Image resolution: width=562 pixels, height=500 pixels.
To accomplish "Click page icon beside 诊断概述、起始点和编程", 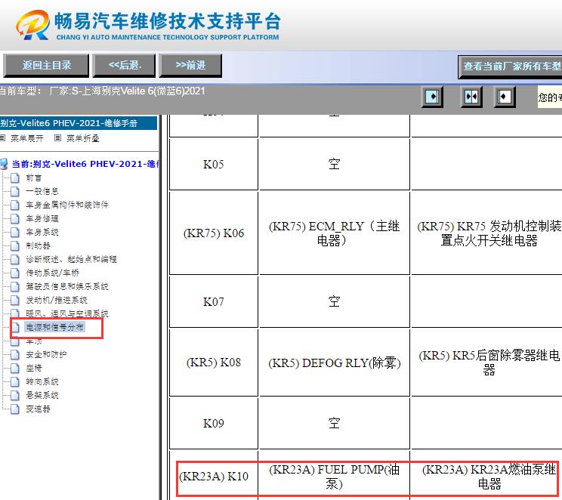I will [14, 260].
